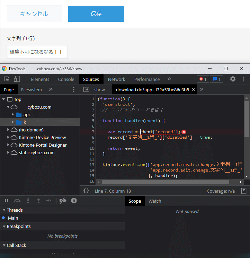Image resolution: width=250 pixels, height=258 pixels.
Task: Collapse the Threads section
Action: [x=4, y=210]
